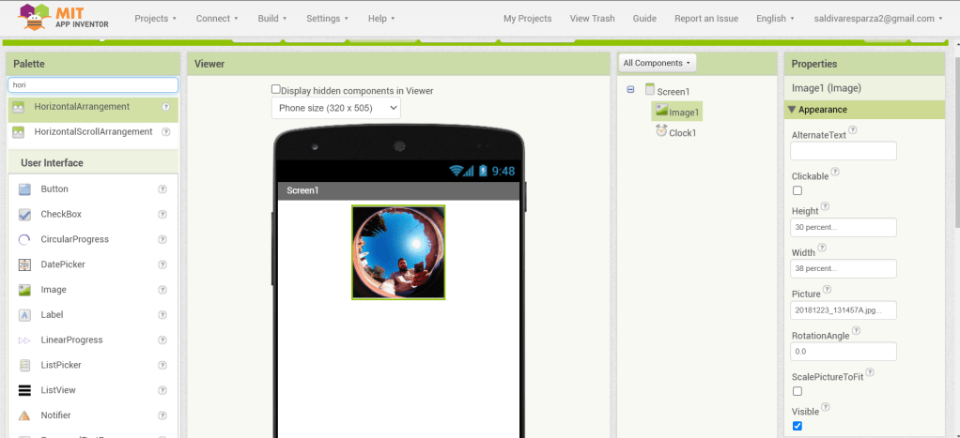Click the AlternateText input field

pyautogui.click(x=843, y=151)
